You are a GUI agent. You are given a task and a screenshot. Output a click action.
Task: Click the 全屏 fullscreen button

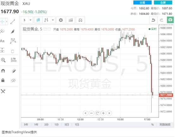tap(163, 3)
